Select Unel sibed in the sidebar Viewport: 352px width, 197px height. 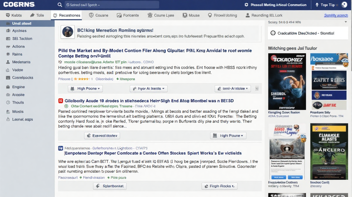pos(22,23)
